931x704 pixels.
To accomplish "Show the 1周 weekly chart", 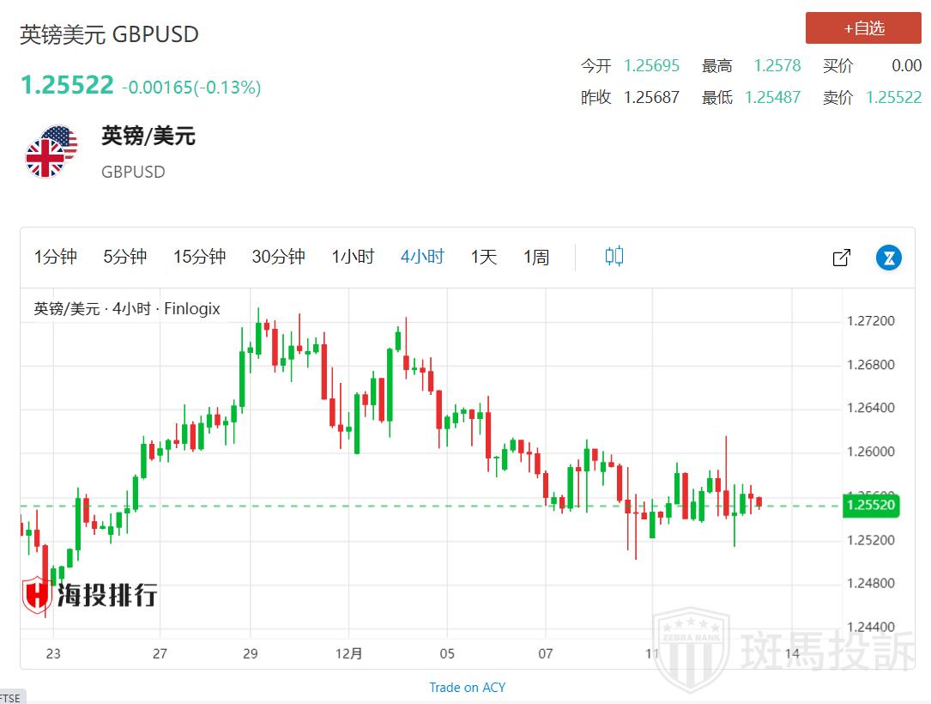I will click(x=536, y=257).
